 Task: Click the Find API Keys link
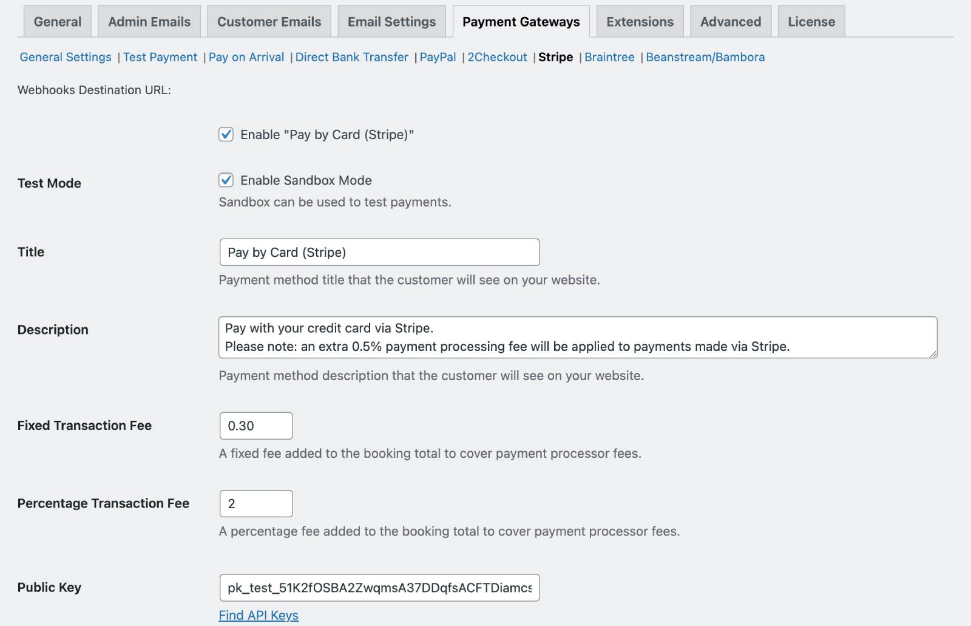pyautogui.click(x=259, y=615)
